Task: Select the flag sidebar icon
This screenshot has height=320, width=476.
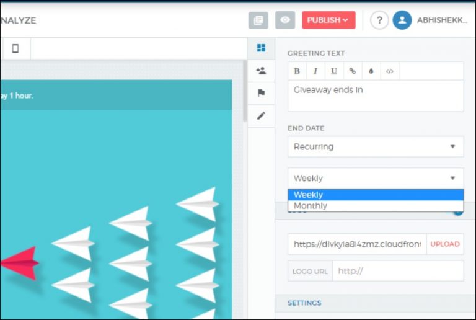Action: [261, 93]
